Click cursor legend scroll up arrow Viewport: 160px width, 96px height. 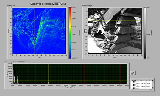click(x=152, y=80)
